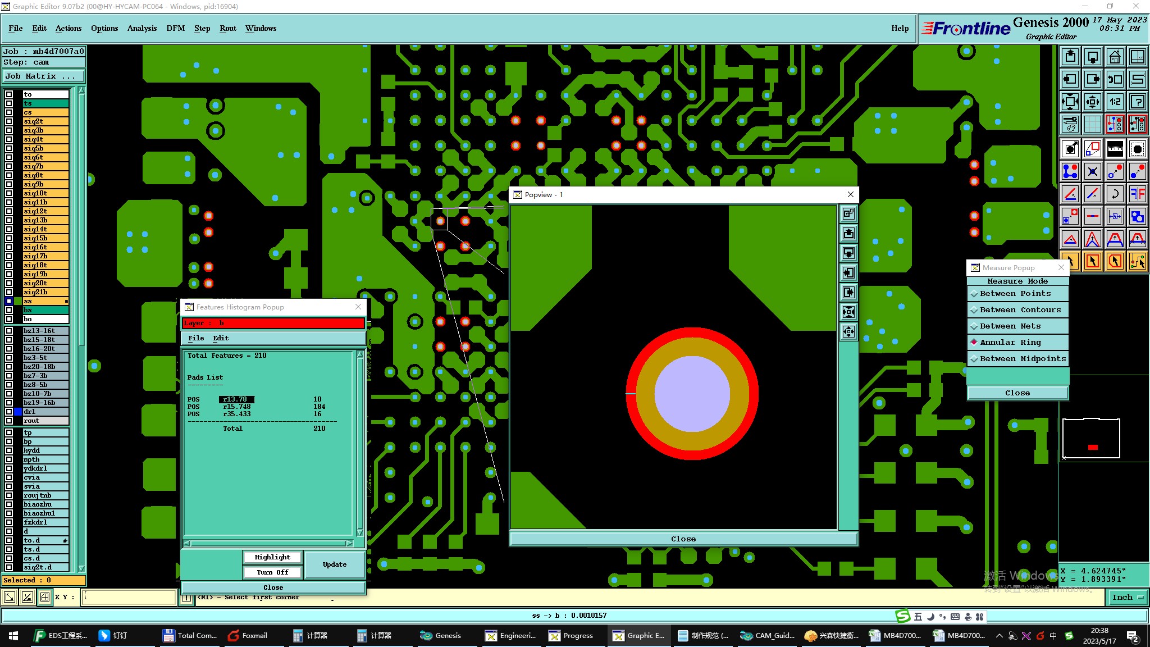Toggle the checkbox beside the drl layer
Viewport: 1150px width, 647px height.
point(9,412)
